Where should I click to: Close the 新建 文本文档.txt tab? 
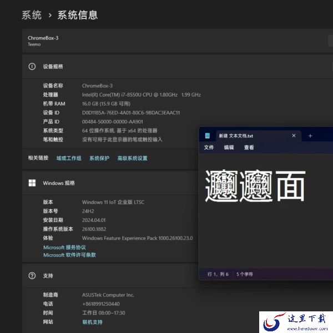click(x=294, y=135)
